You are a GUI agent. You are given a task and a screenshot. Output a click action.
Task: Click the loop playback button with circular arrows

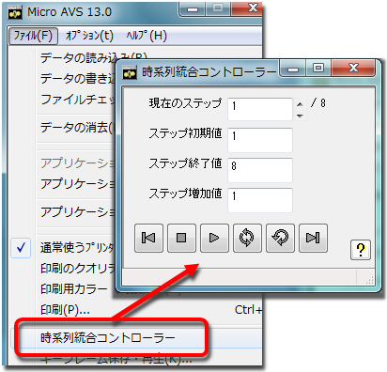pos(247,238)
